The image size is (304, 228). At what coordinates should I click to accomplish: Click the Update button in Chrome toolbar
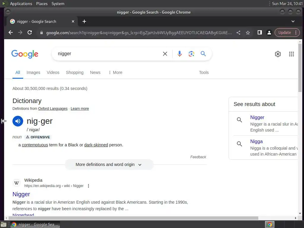click(284, 33)
